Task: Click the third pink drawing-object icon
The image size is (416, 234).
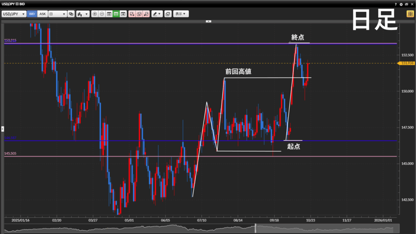Action: coord(146,14)
